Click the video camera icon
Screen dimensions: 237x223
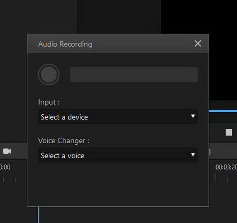pos(7,151)
